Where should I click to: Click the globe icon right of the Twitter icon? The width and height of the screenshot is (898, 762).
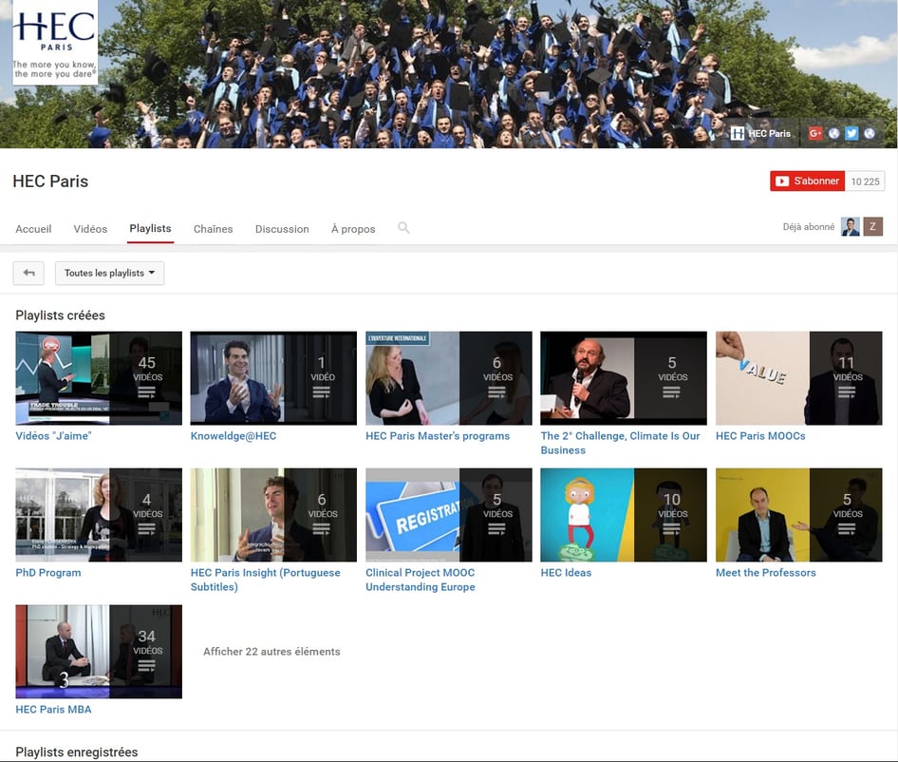coord(870,134)
